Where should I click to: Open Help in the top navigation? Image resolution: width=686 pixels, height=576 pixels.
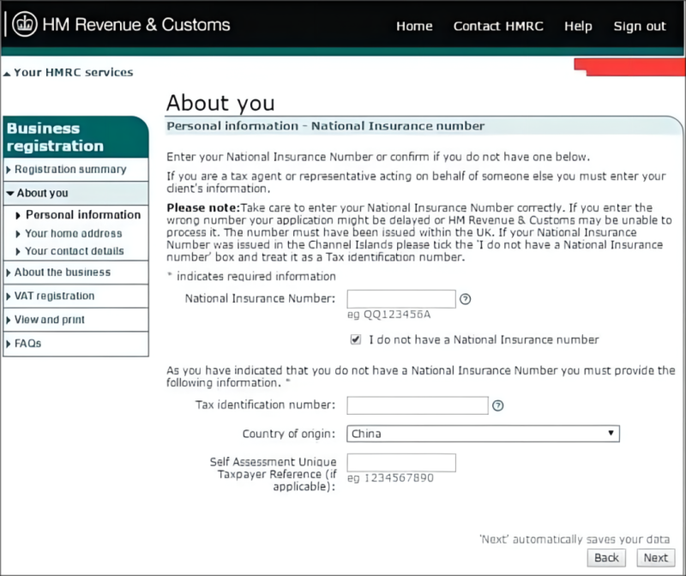coord(578,27)
